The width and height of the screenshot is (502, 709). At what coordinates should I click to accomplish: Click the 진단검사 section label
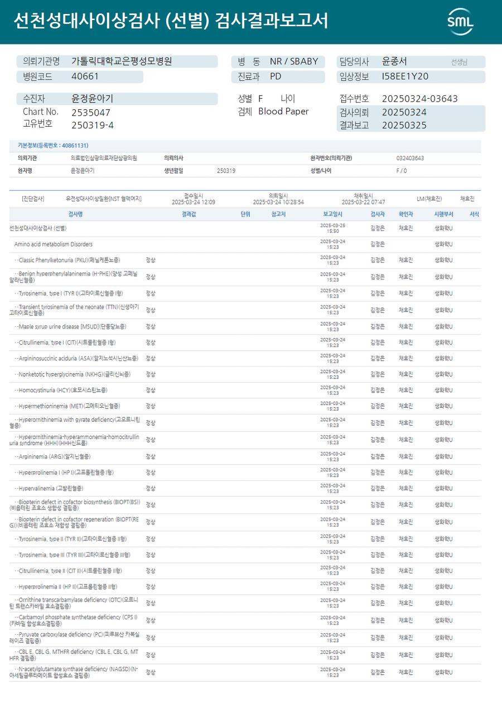click(33, 199)
